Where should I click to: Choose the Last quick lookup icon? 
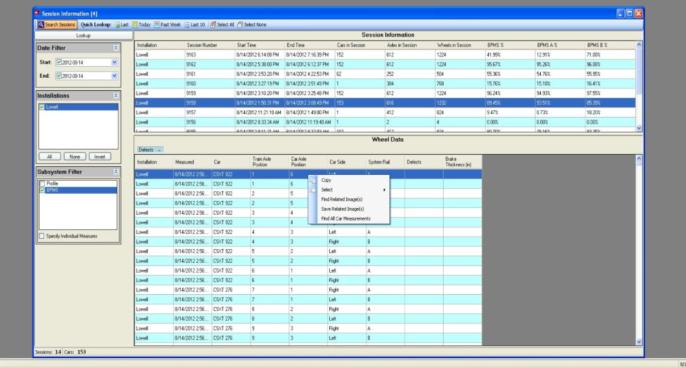(117, 25)
